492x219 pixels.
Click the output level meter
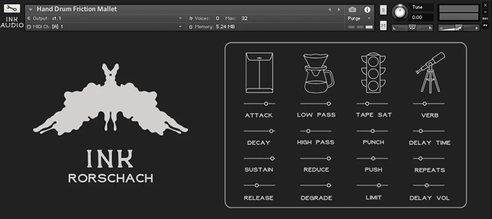458,13
